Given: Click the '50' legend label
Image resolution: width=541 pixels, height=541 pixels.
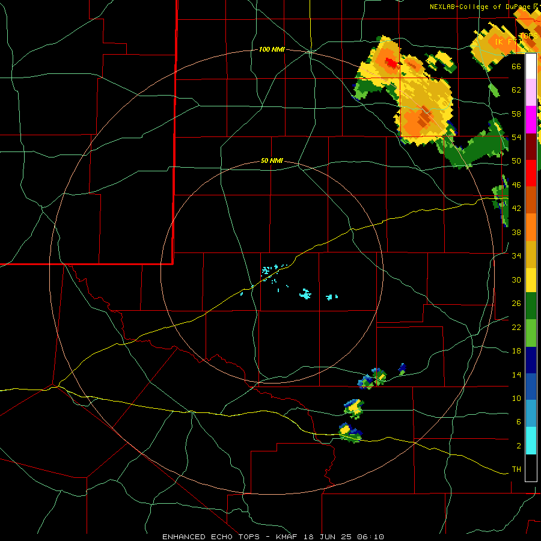Looking at the screenshot, I should [x=516, y=160].
